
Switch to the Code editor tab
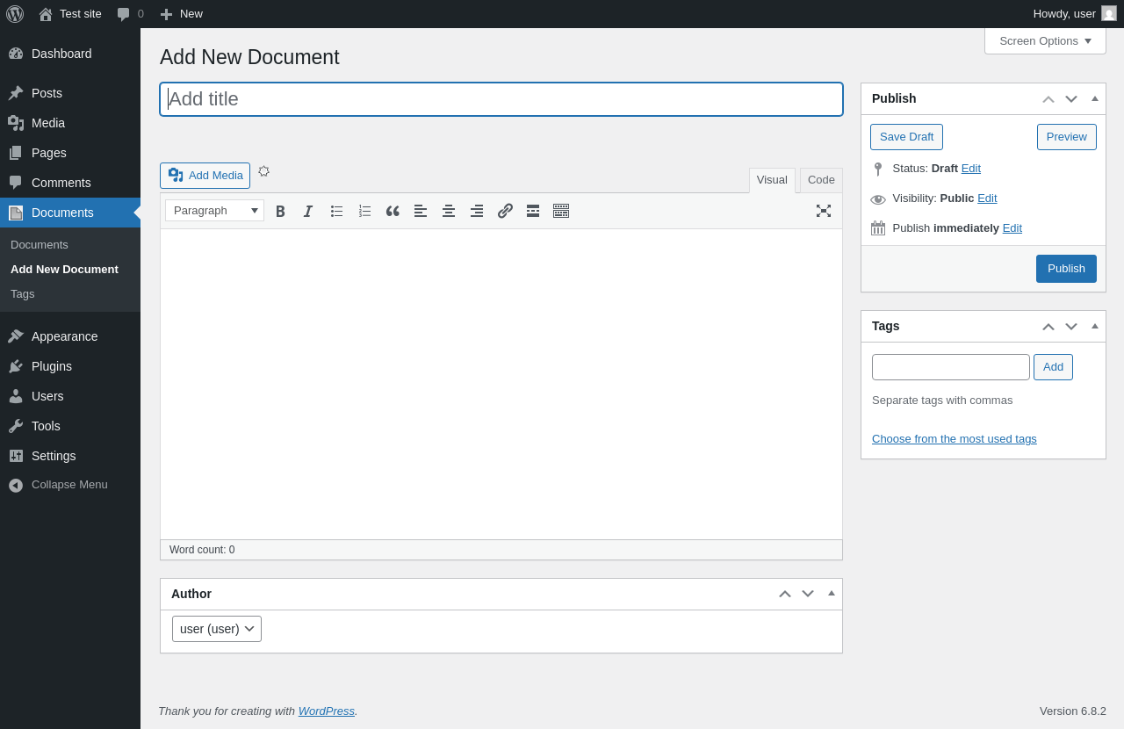(821, 180)
